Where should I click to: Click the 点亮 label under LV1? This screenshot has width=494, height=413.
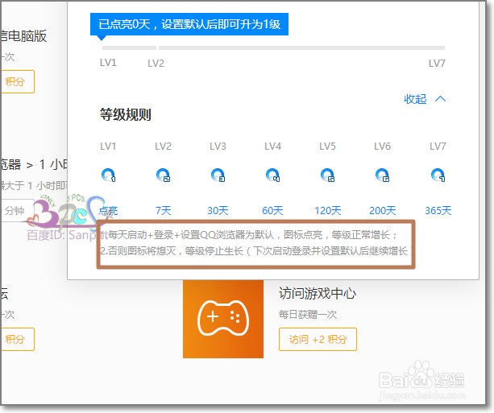[x=108, y=211]
